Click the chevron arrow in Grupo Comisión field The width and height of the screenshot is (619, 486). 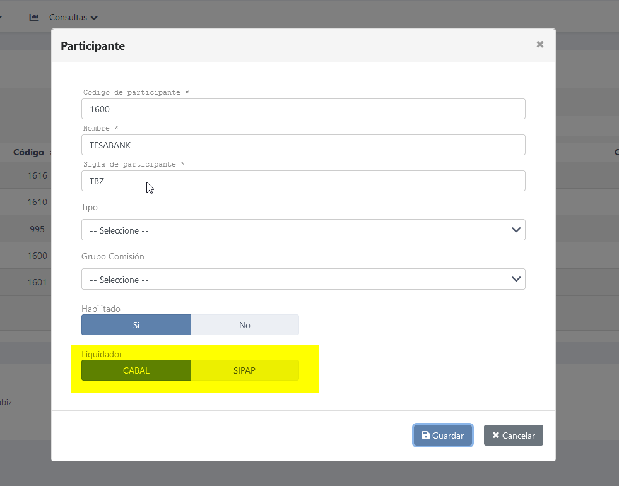[516, 279]
